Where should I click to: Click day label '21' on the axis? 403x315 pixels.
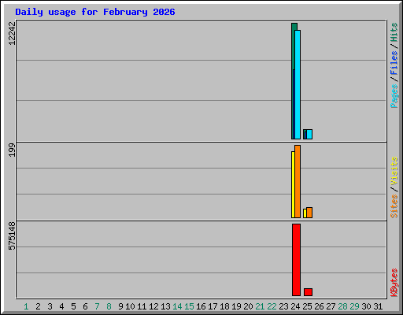(260, 306)
